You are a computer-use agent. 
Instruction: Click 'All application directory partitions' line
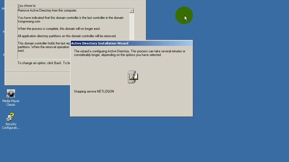(67, 36)
